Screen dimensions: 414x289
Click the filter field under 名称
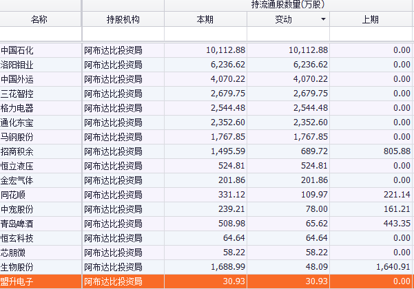41,34
